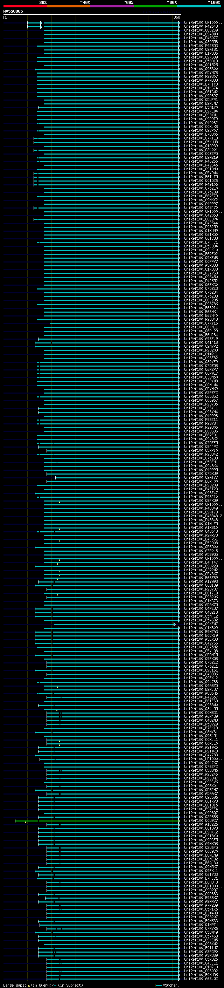Image resolution: width=224 pixels, height=988 pixels.
Task: Select hit label UniRef100_Q1HPT4
Action: coord(201,925)
